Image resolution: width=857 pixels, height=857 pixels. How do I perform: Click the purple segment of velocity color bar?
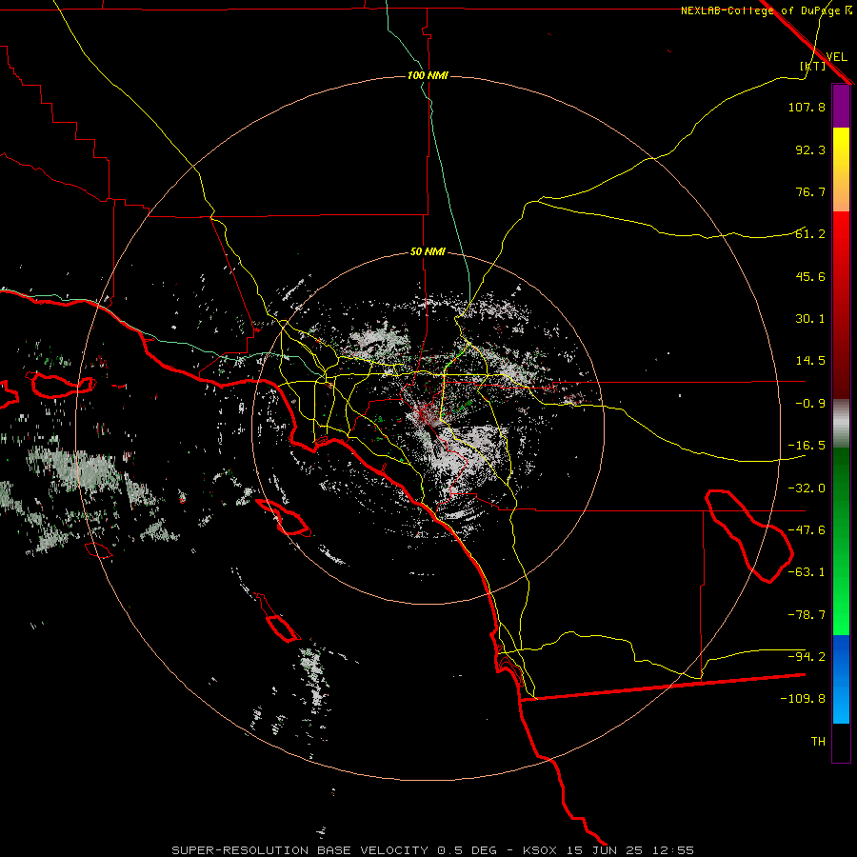(x=841, y=107)
